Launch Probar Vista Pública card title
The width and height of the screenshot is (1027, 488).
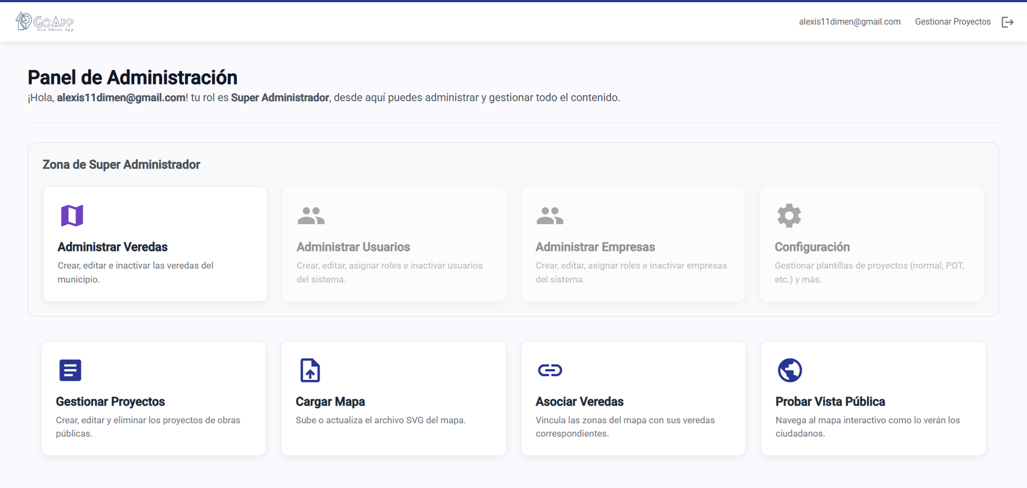point(830,402)
